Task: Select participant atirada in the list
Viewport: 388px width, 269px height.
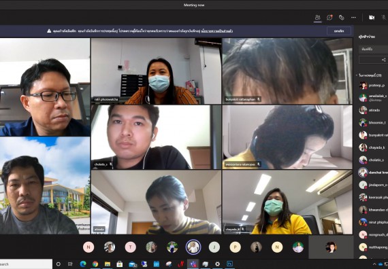Action: (x=373, y=110)
